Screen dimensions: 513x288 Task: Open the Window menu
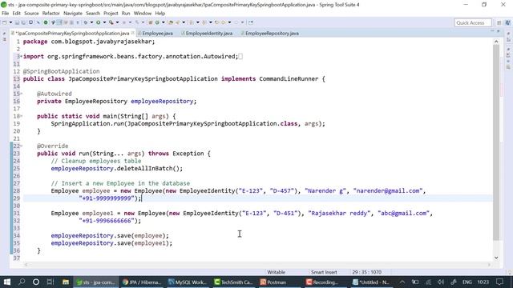[x=143, y=14]
